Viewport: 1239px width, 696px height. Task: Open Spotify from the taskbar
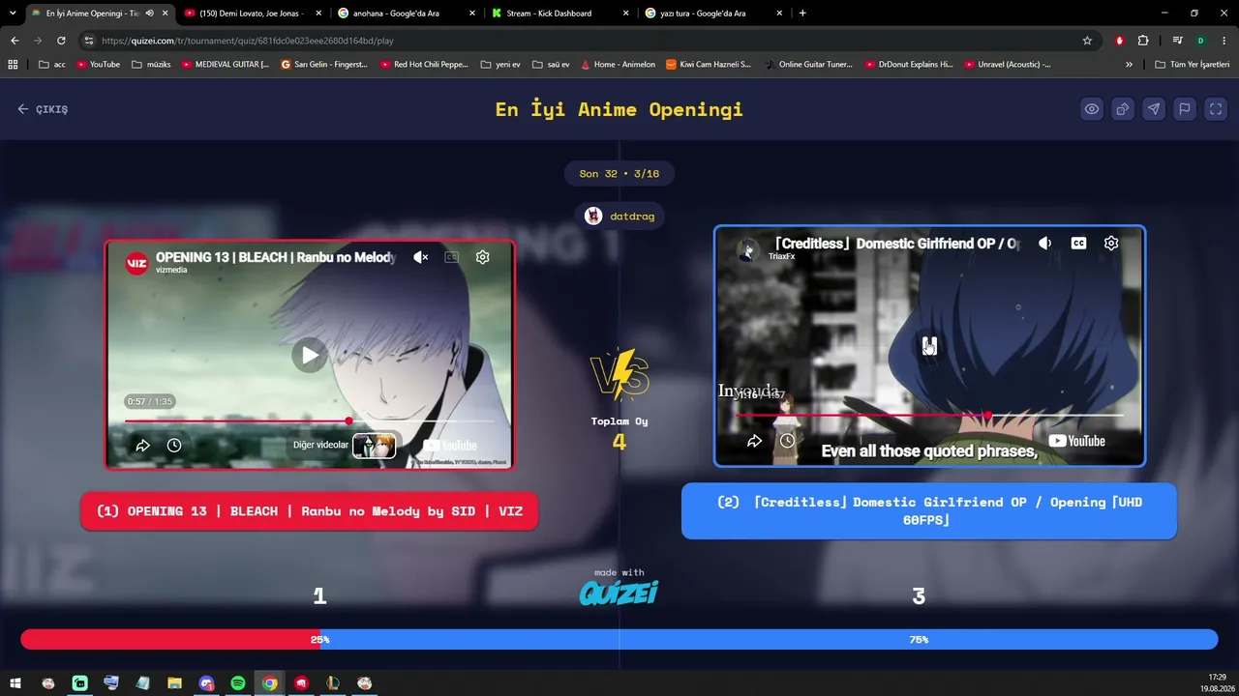[x=238, y=683]
